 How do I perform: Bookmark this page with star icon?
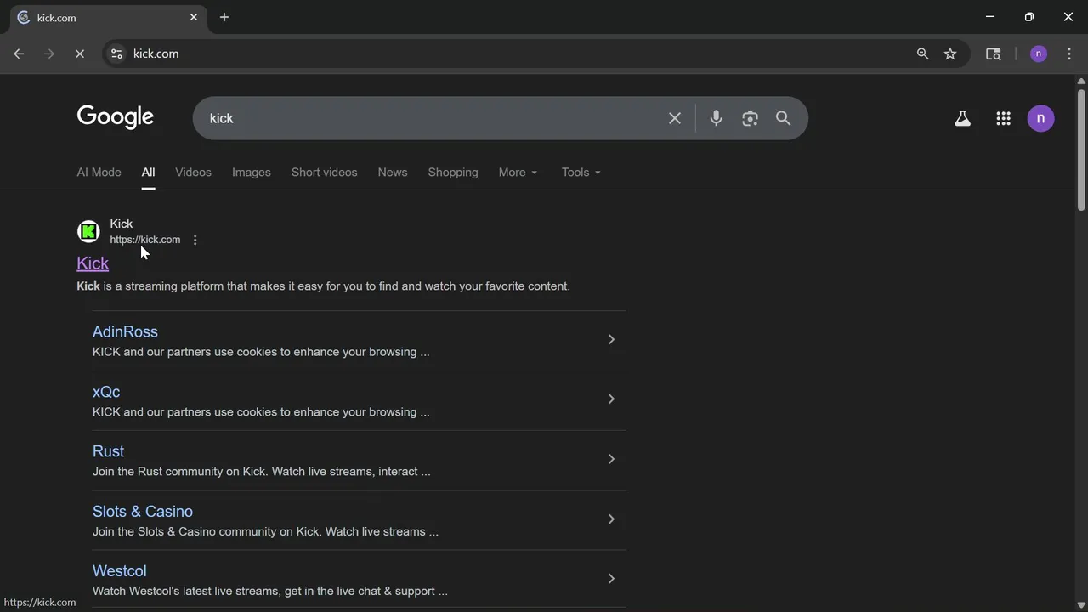(950, 54)
